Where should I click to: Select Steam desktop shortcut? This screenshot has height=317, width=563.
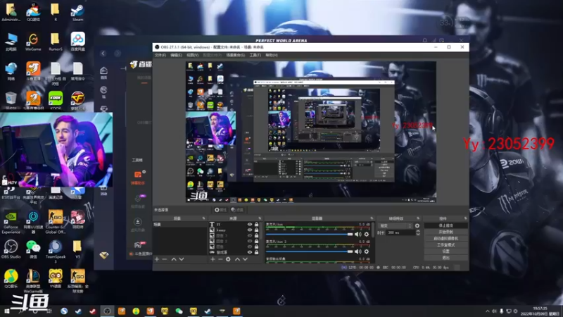(77, 13)
